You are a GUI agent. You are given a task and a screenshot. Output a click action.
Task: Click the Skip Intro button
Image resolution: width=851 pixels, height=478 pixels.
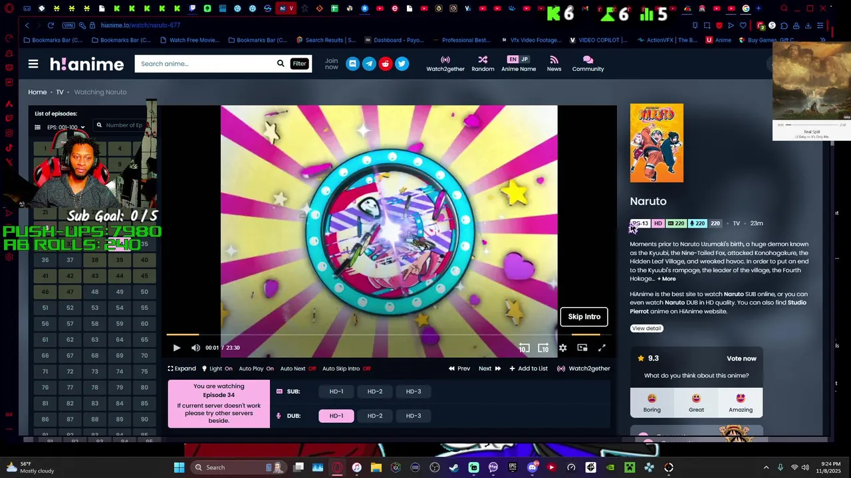click(584, 317)
